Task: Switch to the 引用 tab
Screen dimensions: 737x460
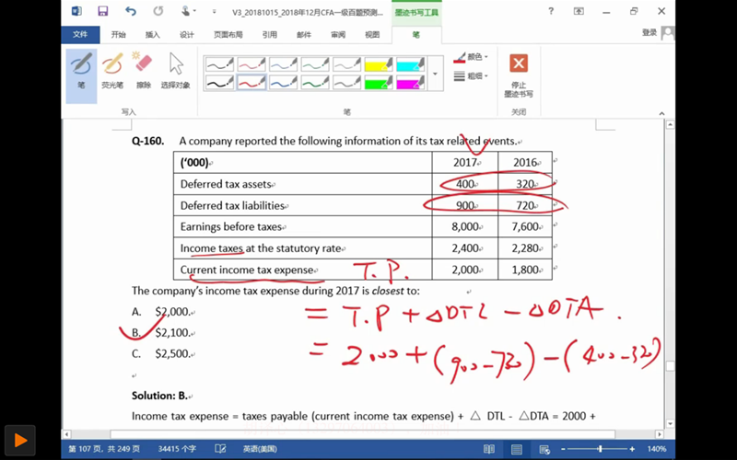Action: 269,35
